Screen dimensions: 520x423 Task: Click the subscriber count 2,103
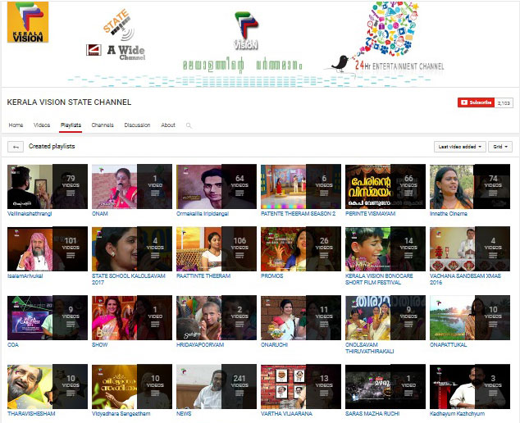(x=504, y=102)
